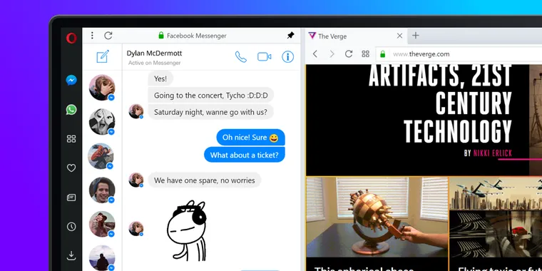Image resolution: width=542 pixels, height=271 pixels.
Task: Open personal news icon in sidebar
Action: [x=71, y=198]
